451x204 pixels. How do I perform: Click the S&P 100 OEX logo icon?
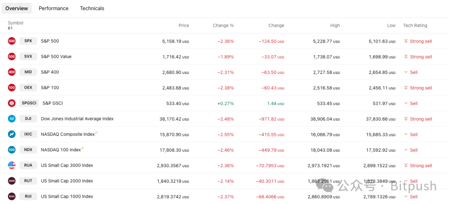[x=12, y=87]
